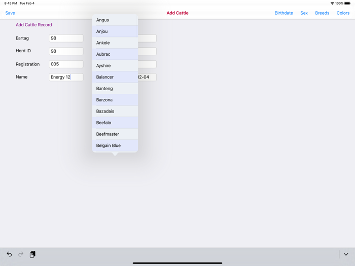Pick Balancer from the breeds popover
The image size is (355, 266).
point(115,77)
